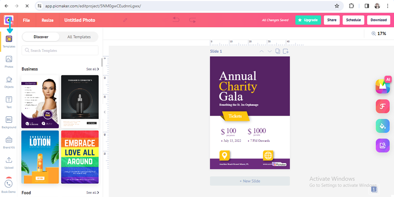Select the $ 1000 price text
The image size is (394, 197).
256,131
